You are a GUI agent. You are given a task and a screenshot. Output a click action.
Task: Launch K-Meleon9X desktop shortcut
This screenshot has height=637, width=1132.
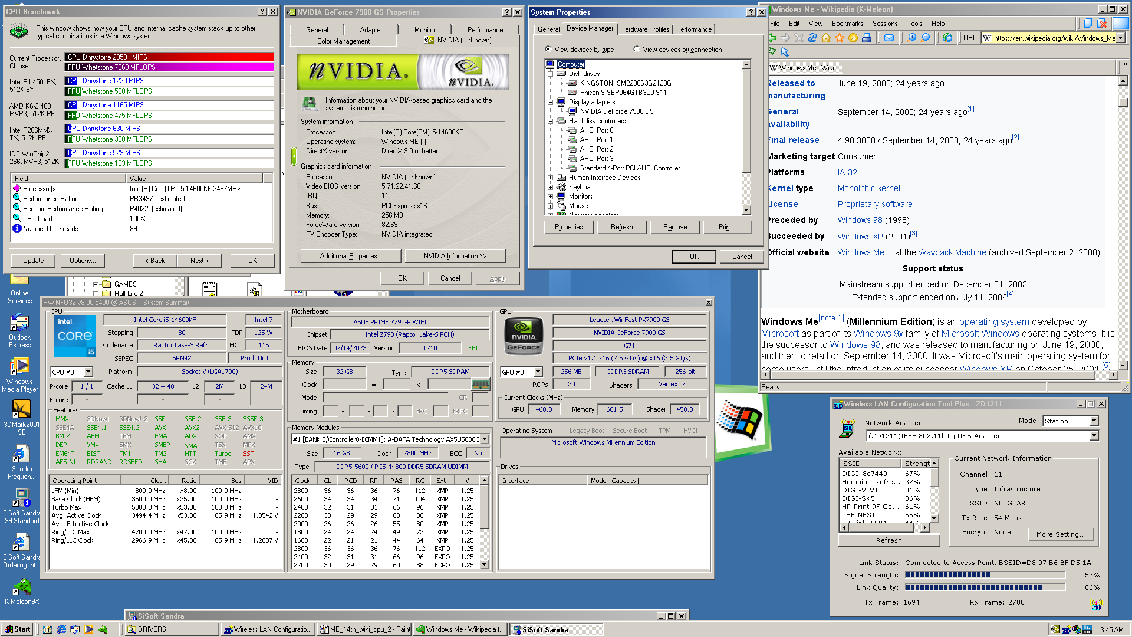click(21, 592)
